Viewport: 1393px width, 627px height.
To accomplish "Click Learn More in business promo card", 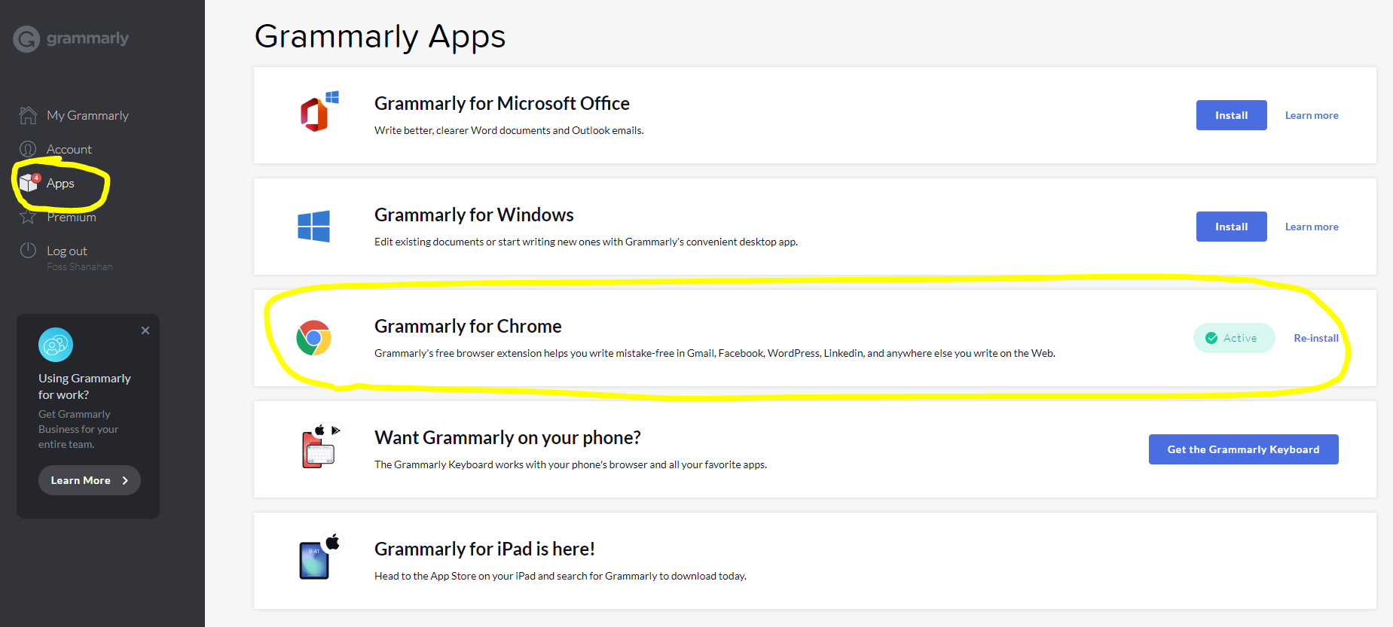I will tap(89, 480).
